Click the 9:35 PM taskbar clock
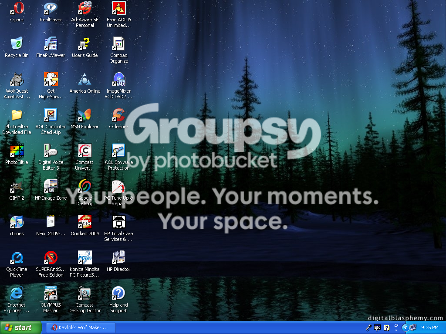 (430, 327)
